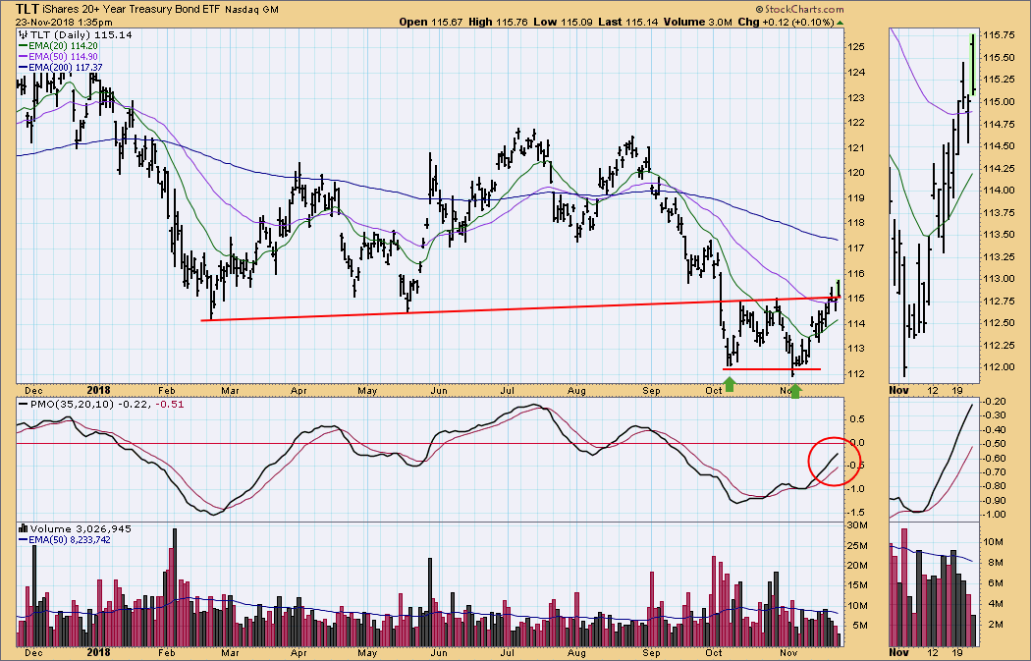
Task: Click the Jul month label under price chart
Action: click(507, 391)
